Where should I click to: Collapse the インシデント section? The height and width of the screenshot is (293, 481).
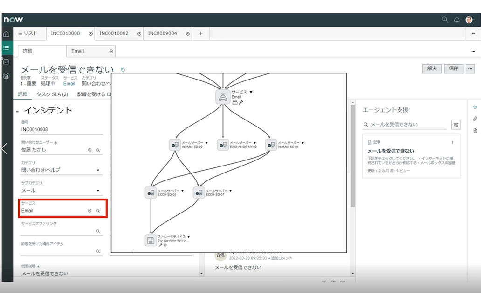pos(17,112)
